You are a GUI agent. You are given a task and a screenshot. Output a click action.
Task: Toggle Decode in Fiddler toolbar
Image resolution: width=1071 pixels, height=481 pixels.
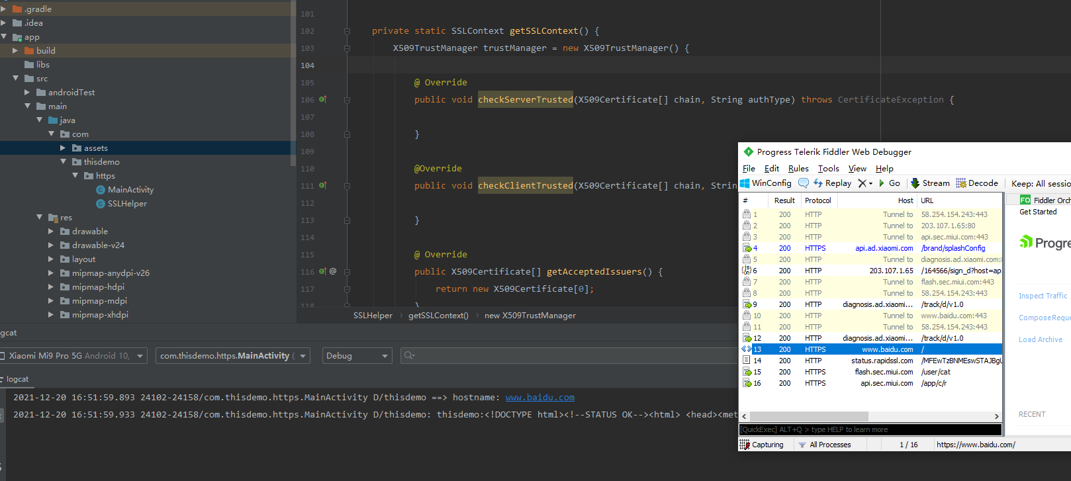tap(977, 183)
